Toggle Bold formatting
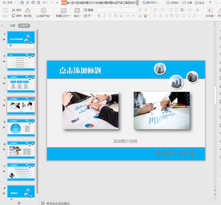Viewport: 221px width, 205px height. coord(99,16)
